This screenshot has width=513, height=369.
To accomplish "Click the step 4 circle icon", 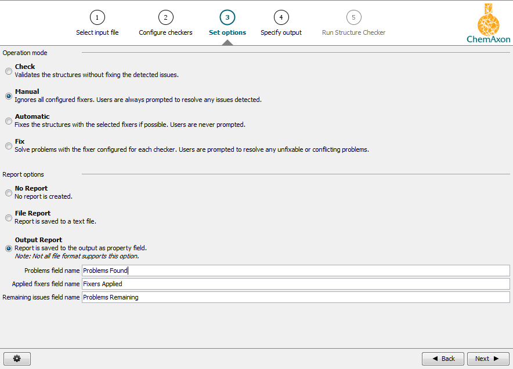I will (x=281, y=17).
